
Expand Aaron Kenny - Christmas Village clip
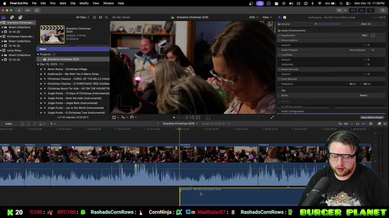(x=41, y=69)
